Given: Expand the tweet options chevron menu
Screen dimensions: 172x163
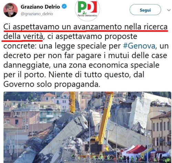Looking at the screenshot, I should click(169, 10).
